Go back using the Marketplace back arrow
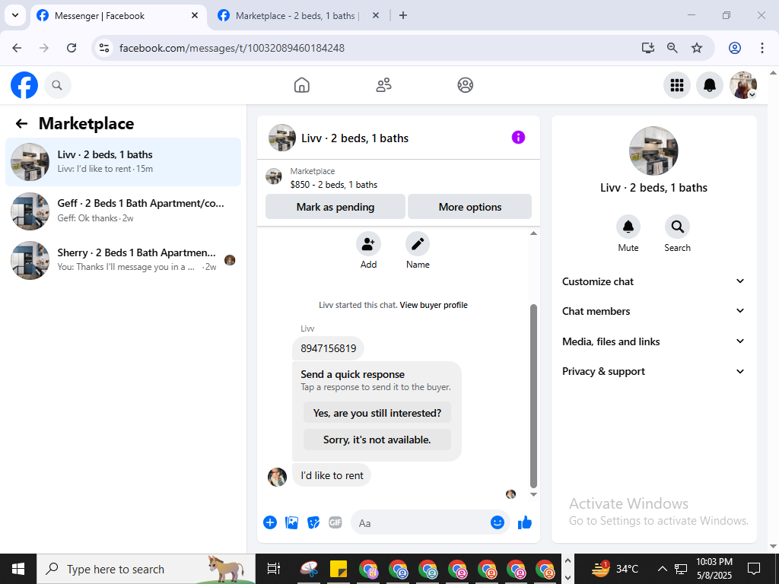This screenshot has width=779, height=584. pyautogui.click(x=21, y=124)
